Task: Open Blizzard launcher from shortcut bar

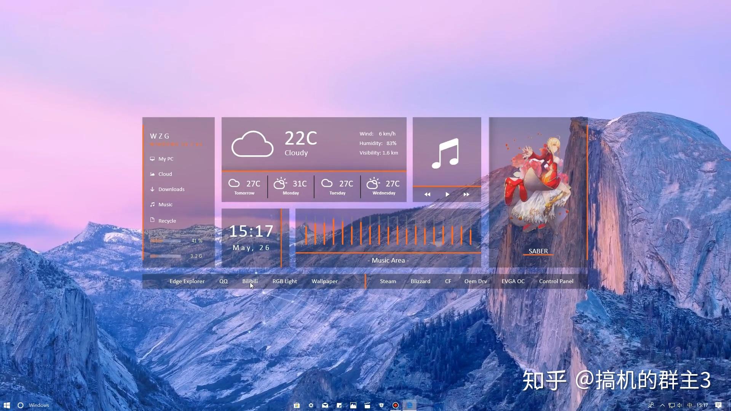Action: click(x=420, y=281)
